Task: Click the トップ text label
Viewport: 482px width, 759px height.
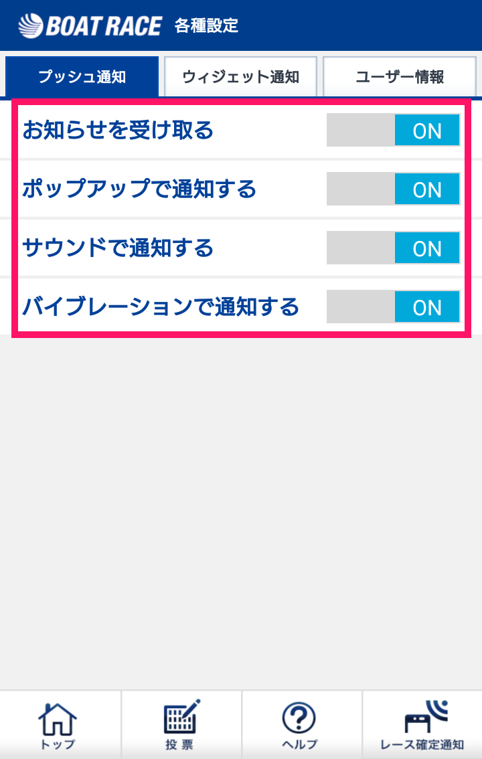Action: point(58,744)
